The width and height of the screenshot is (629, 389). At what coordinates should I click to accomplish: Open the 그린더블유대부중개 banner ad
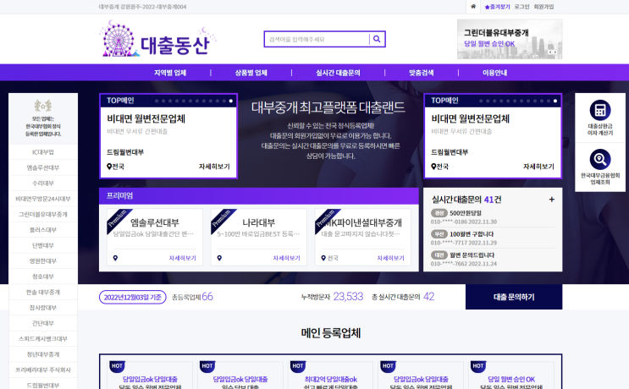(510, 39)
